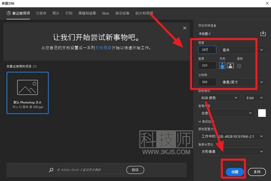271x181 pixels.
Task: Click the white background color swatch
Action: point(262,113)
